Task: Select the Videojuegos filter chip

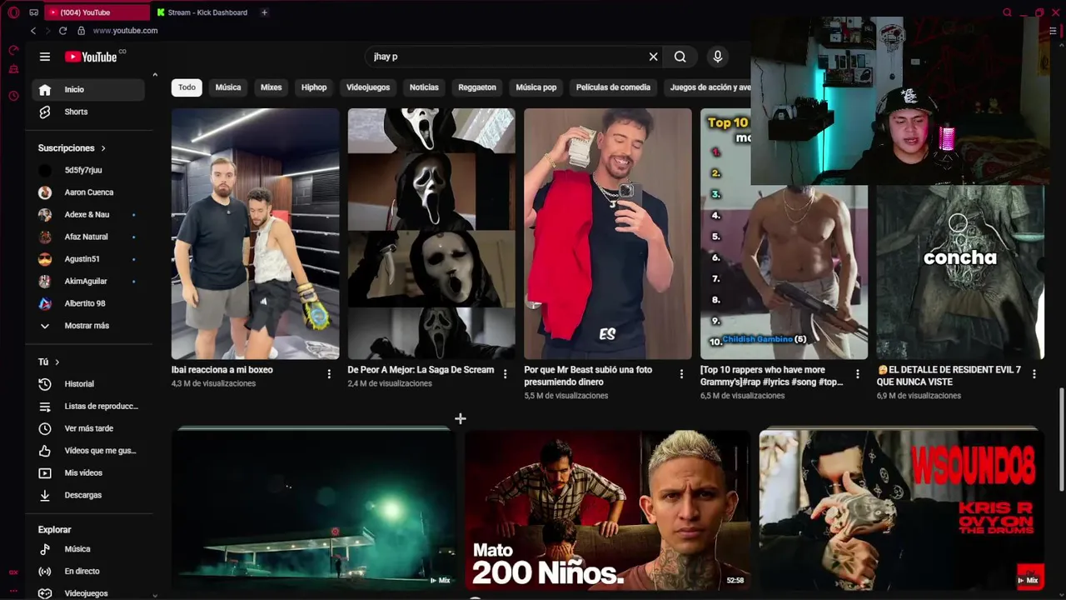Action: click(368, 87)
